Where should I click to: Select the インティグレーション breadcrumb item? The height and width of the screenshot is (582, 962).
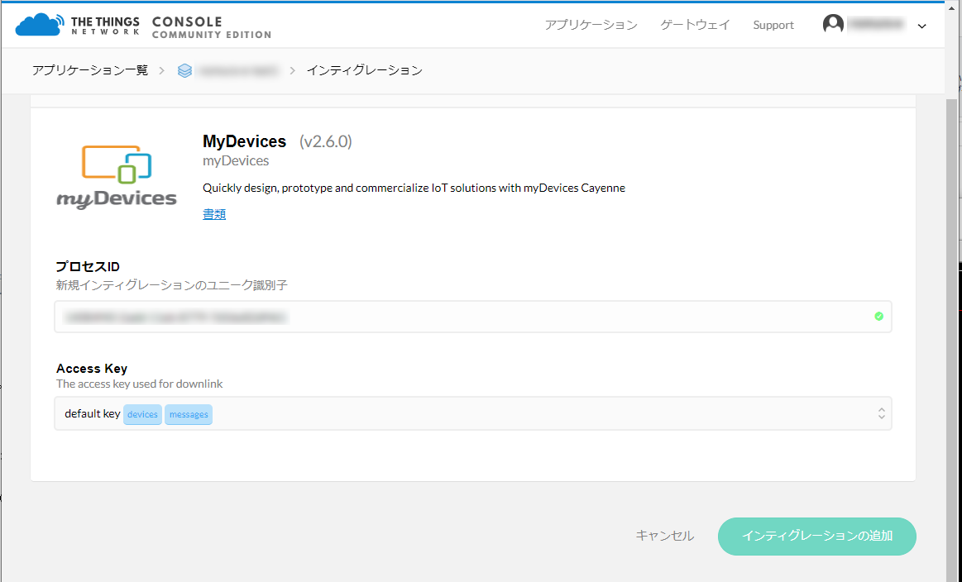365,70
